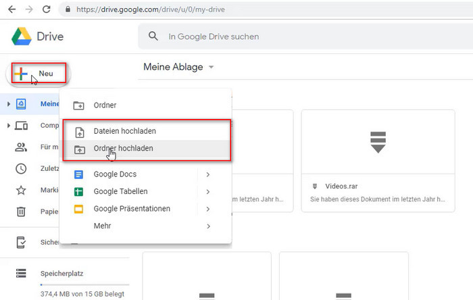Click the Google Drive logo
The height and width of the screenshot is (300, 473).
[22, 36]
